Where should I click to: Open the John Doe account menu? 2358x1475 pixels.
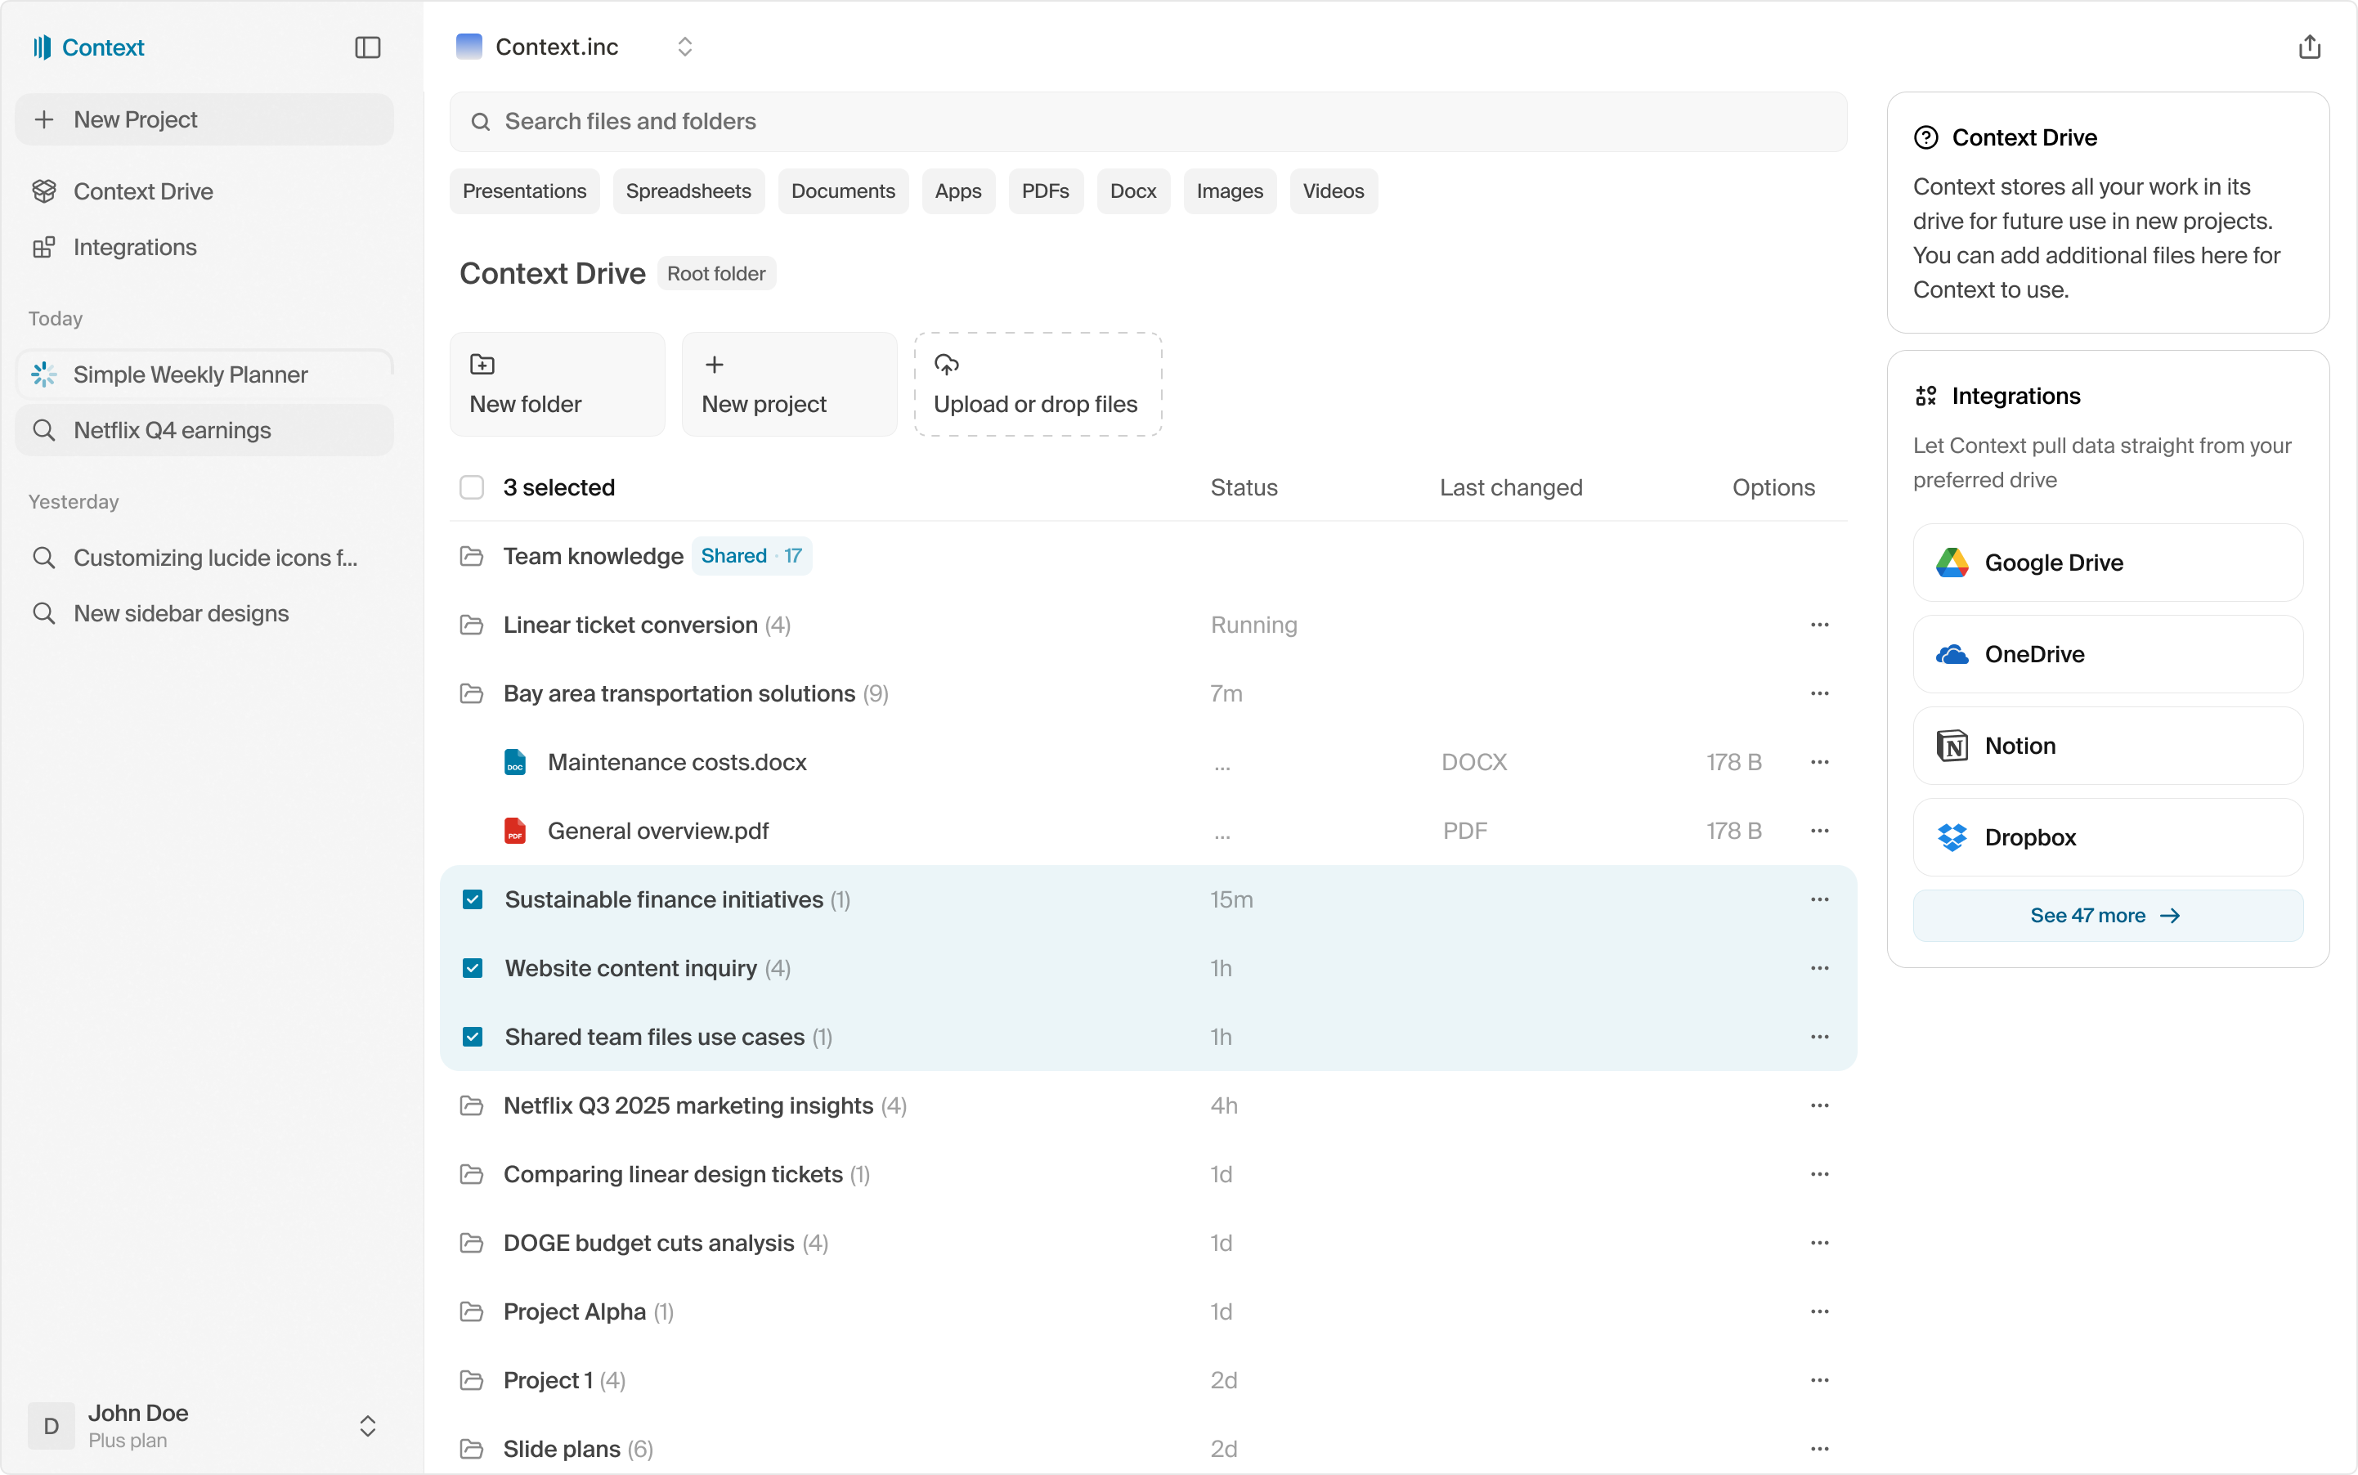(x=367, y=1425)
